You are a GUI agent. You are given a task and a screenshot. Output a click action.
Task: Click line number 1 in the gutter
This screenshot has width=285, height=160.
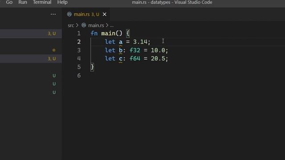click(x=79, y=33)
